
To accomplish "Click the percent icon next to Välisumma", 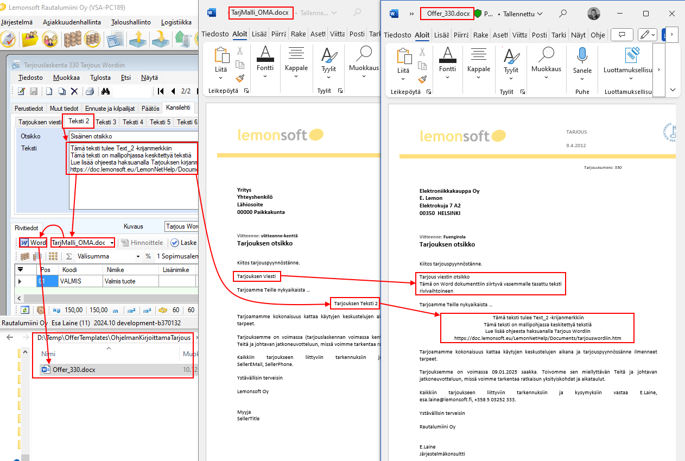I will 148,256.
